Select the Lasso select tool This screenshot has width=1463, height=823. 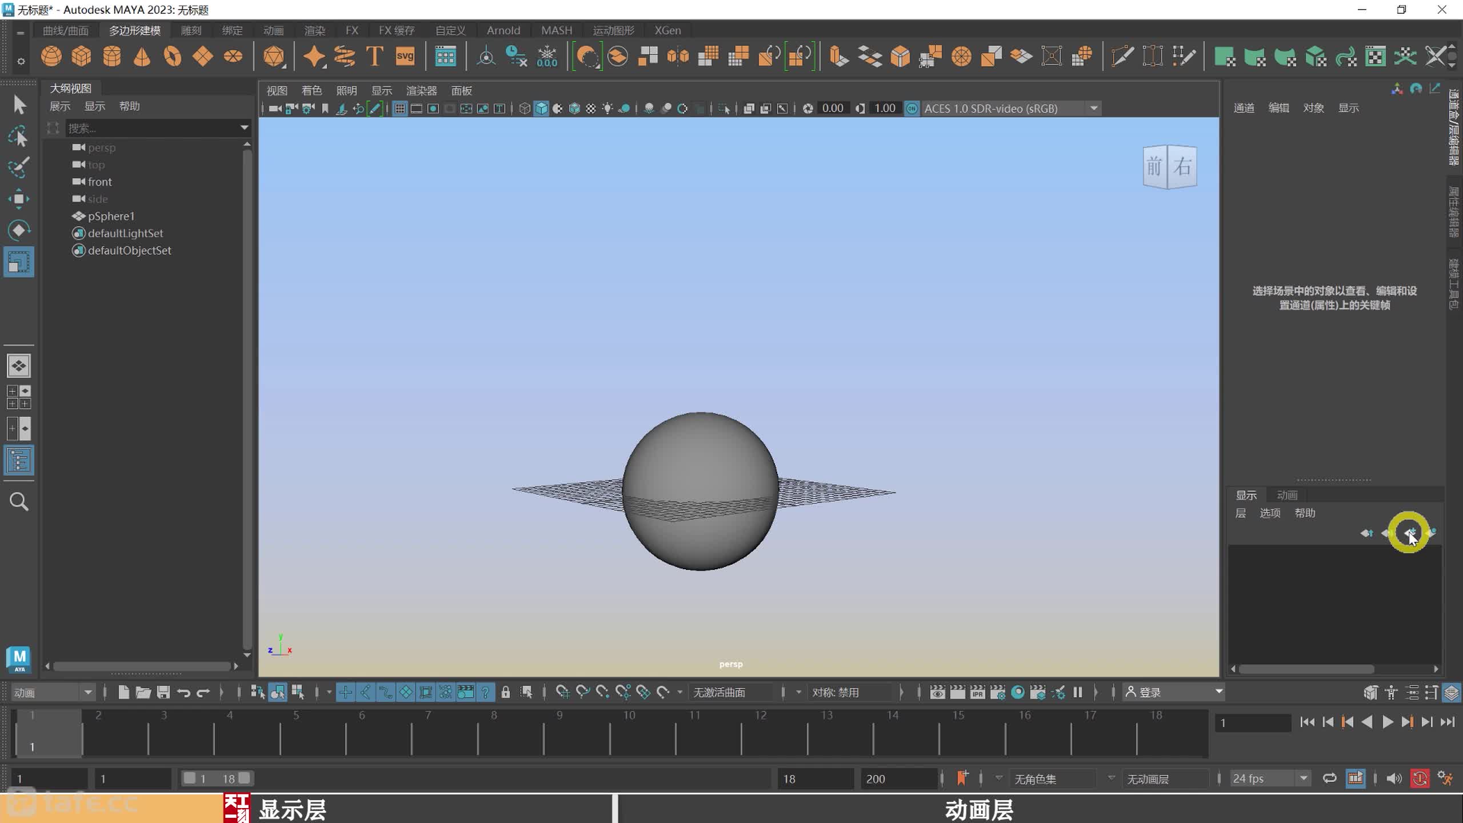point(19,137)
